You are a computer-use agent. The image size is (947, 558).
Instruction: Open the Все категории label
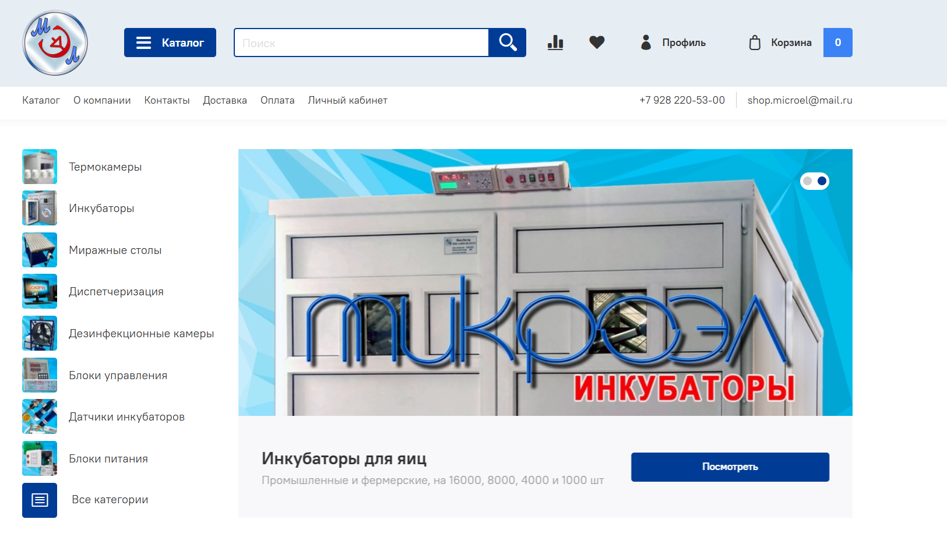point(110,499)
